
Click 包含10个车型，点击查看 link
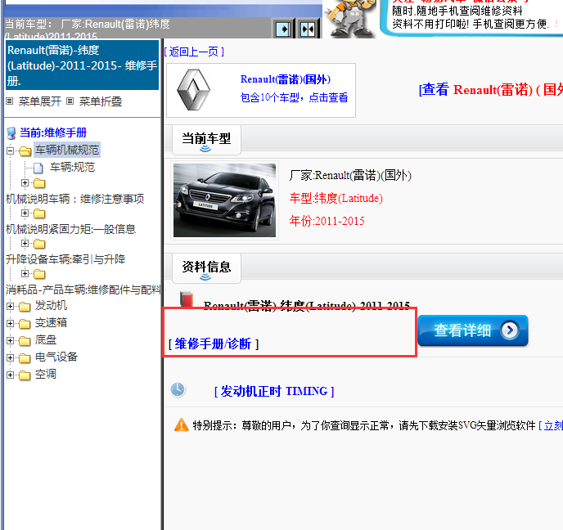coord(294,97)
